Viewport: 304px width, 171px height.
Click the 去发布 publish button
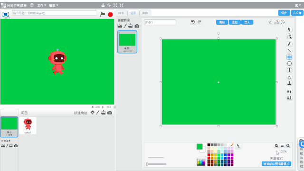click(297, 13)
